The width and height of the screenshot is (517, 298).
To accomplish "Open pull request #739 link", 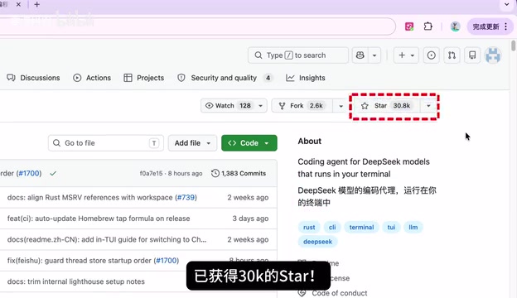I will pyautogui.click(x=186, y=198).
